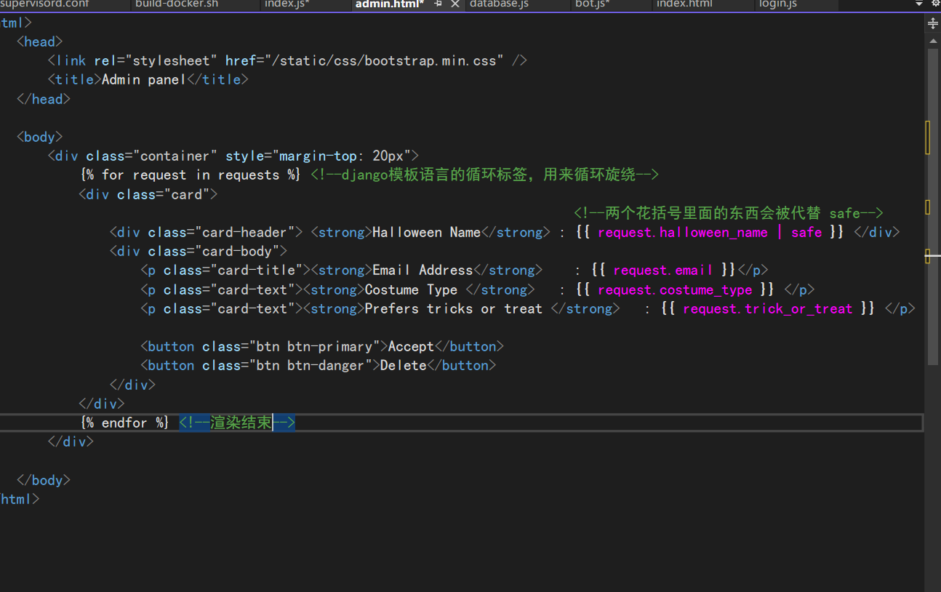Click the closing </body> tag
This screenshot has height=592, width=941.
[x=44, y=480]
